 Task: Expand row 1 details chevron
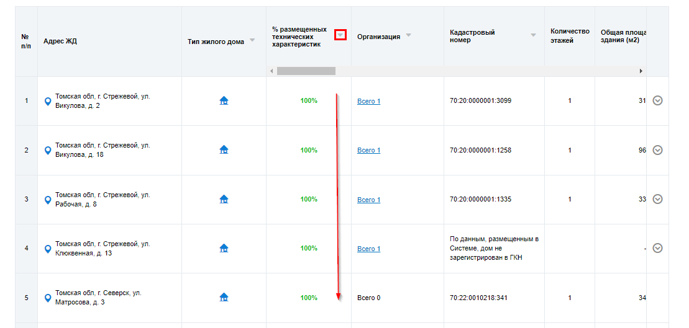[658, 100]
